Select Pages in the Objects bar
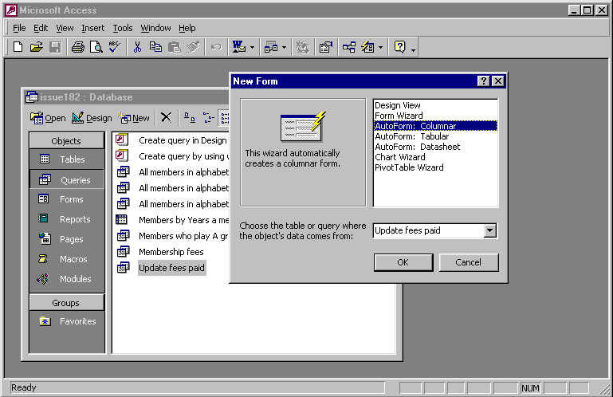The width and height of the screenshot is (613, 397). [66, 239]
